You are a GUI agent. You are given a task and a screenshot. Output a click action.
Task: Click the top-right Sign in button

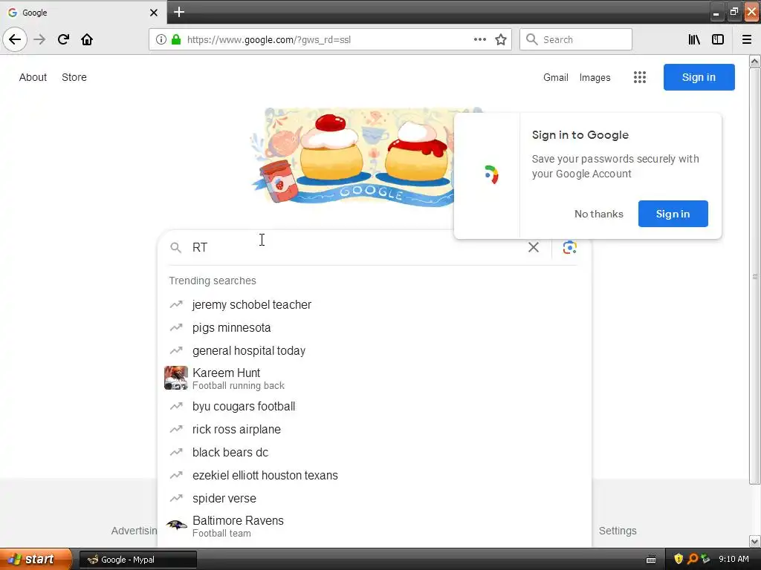pyautogui.click(x=699, y=77)
